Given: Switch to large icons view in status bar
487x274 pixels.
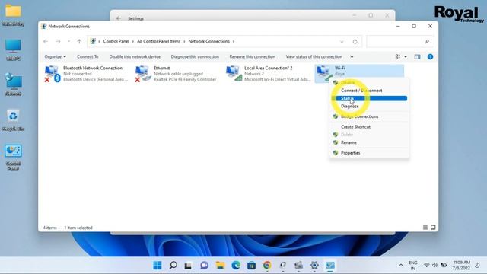Looking at the screenshot, I should tap(433, 228).
